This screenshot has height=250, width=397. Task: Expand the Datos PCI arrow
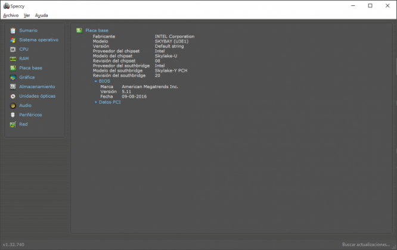tap(96, 102)
